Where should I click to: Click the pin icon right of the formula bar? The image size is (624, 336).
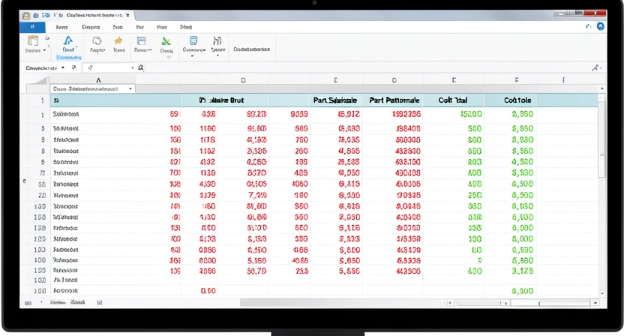595,68
